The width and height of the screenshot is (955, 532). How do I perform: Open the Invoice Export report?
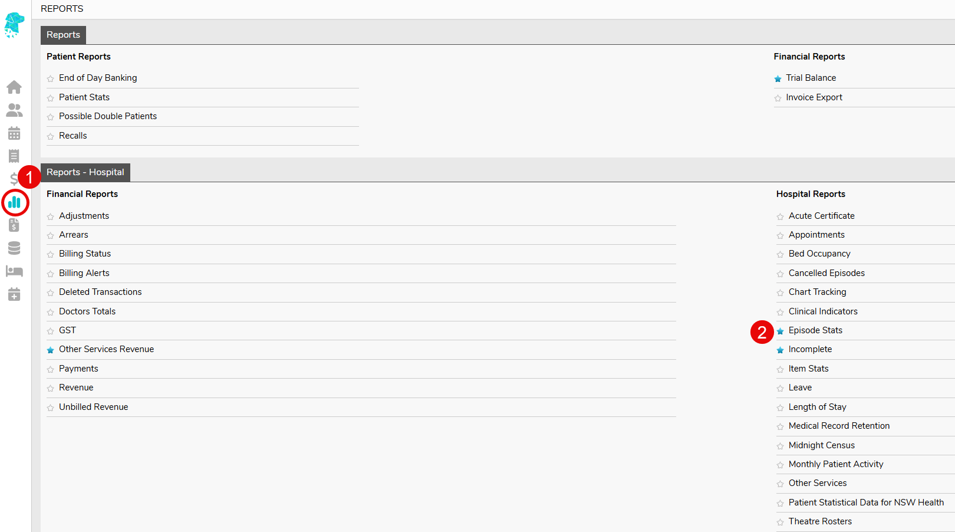(814, 97)
